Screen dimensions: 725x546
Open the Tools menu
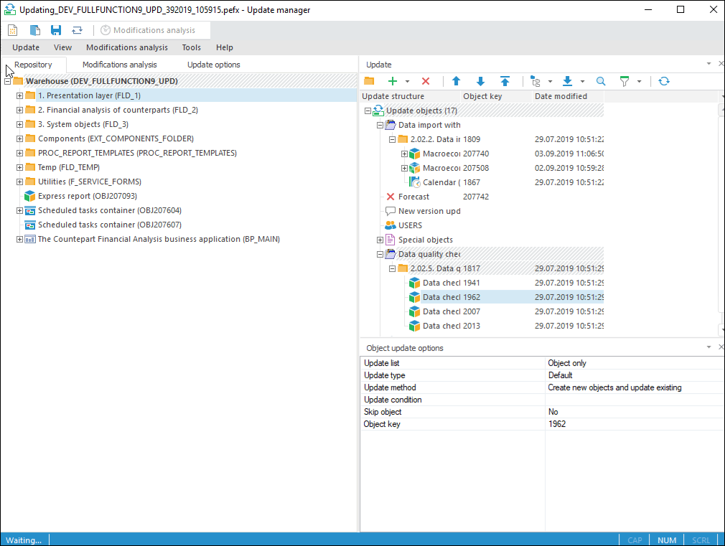191,47
